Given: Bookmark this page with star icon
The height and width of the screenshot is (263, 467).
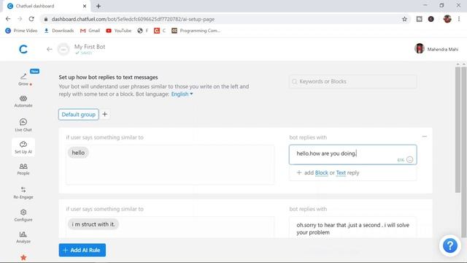Looking at the screenshot, I should click(404, 19).
